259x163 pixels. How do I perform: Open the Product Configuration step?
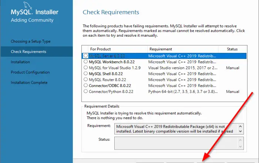tap(30, 72)
